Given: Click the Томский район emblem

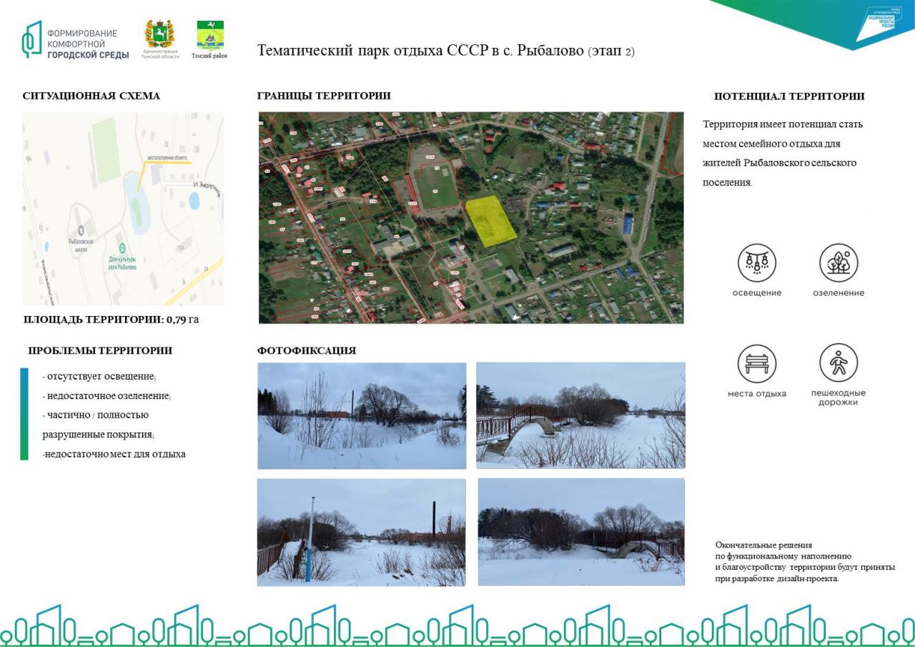Looking at the screenshot, I should click(x=210, y=35).
